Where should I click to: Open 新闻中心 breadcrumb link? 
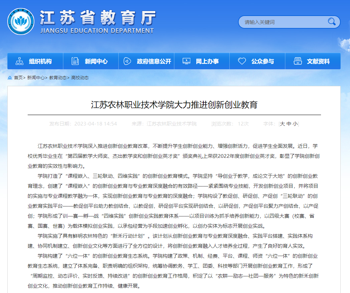pos(36,78)
